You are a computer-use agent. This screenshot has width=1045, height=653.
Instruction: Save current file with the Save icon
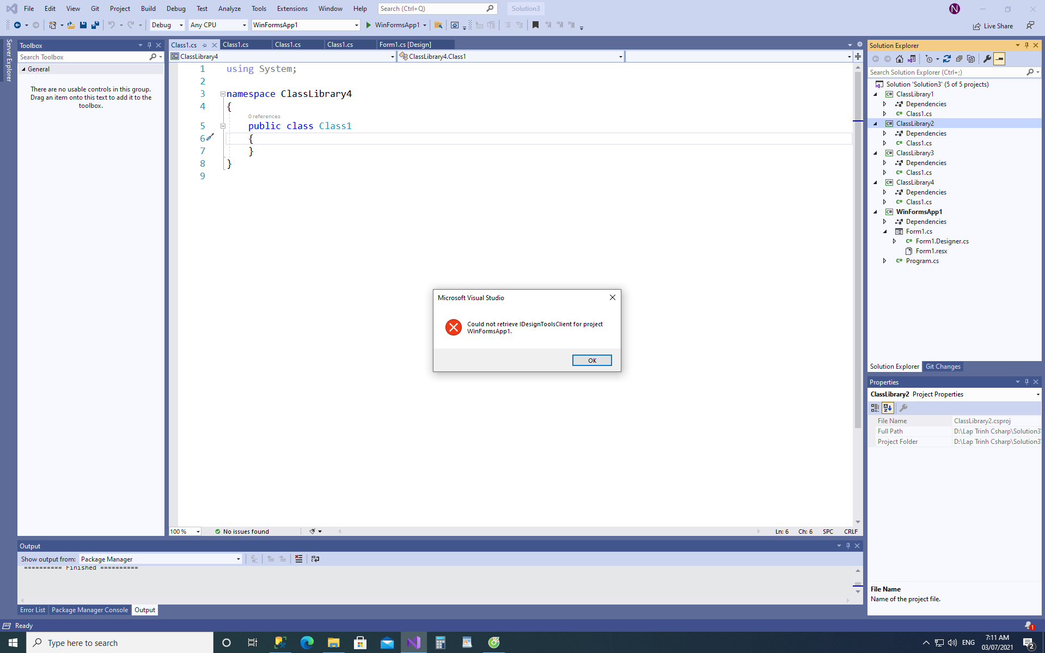[x=83, y=25]
